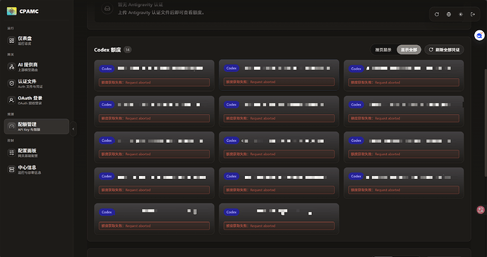487x257 pixels.
Task: Open the language globe icon
Action: tap(449, 14)
